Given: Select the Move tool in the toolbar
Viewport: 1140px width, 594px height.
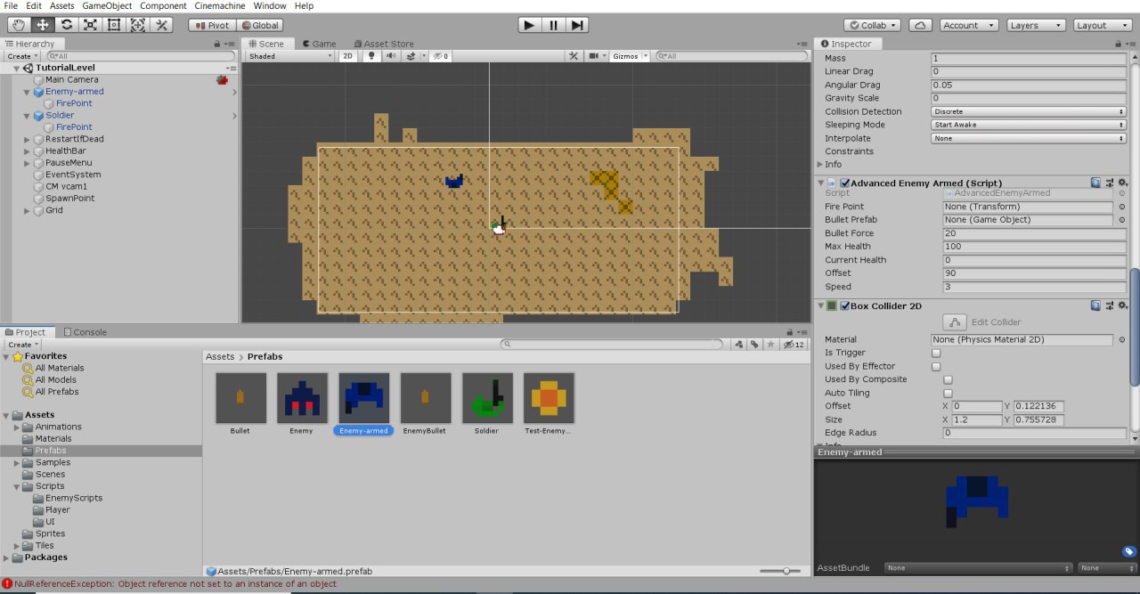Looking at the screenshot, I should pos(42,25).
